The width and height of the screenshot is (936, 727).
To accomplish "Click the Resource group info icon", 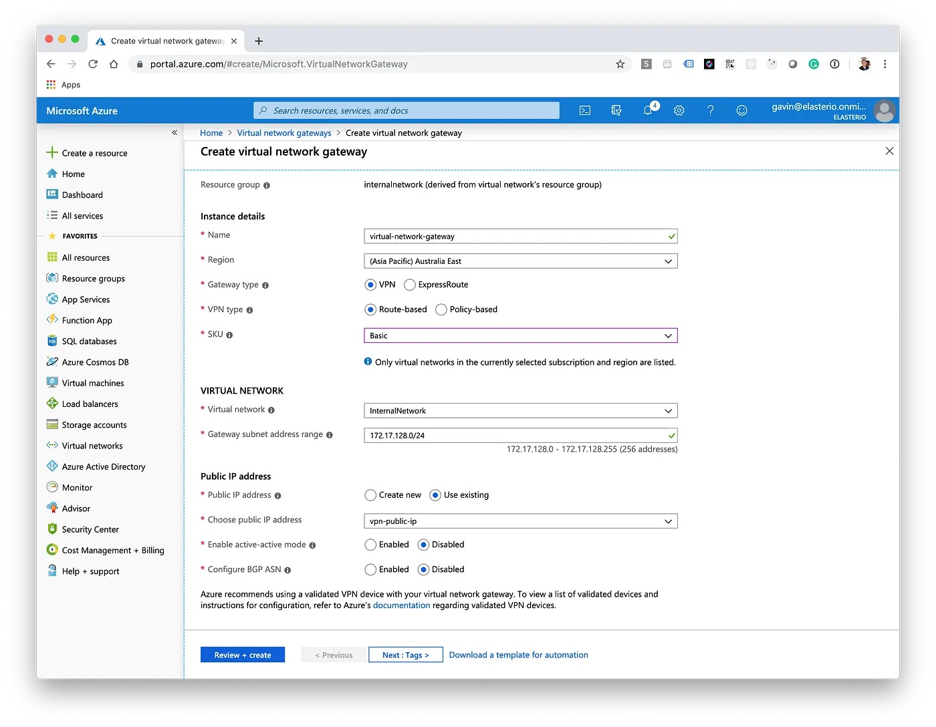I will [x=267, y=186].
